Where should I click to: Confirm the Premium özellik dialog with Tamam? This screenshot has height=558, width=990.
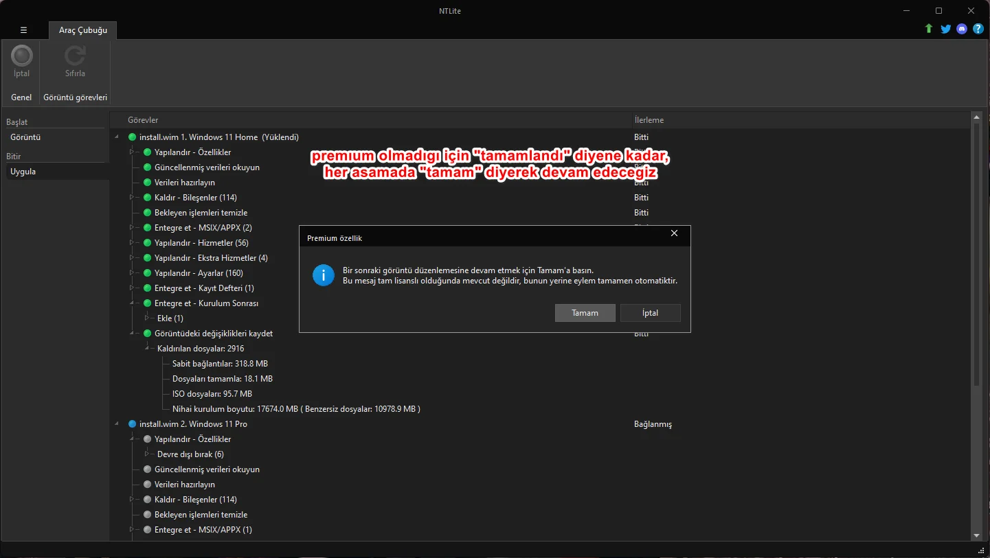pyautogui.click(x=585, y=313)
